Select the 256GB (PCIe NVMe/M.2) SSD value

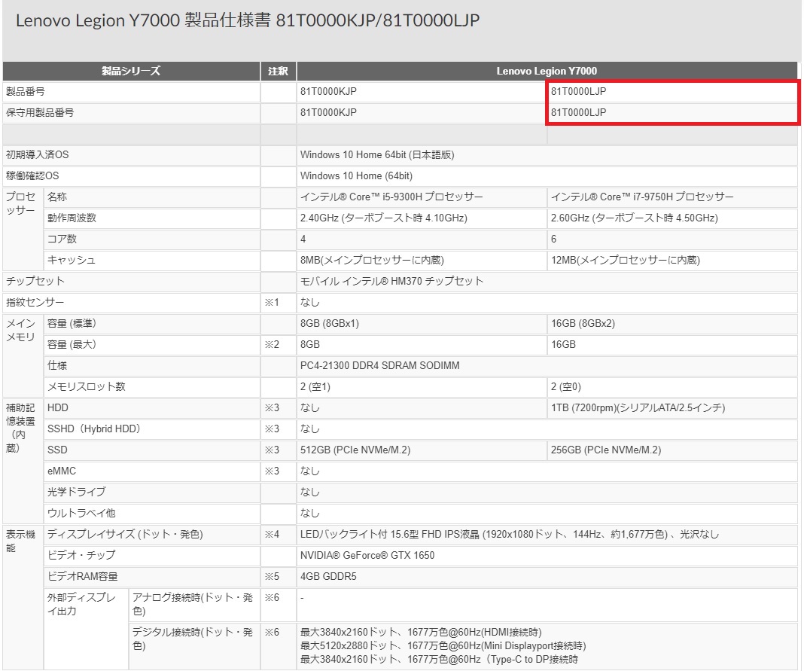606,450
